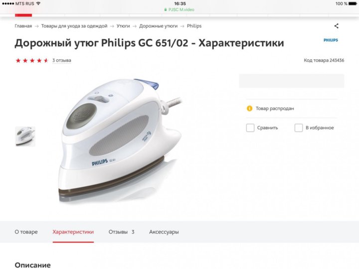Tap the share icon
Image resolution: width=359 pixels, height=269 pixels.
click(336, 26)
